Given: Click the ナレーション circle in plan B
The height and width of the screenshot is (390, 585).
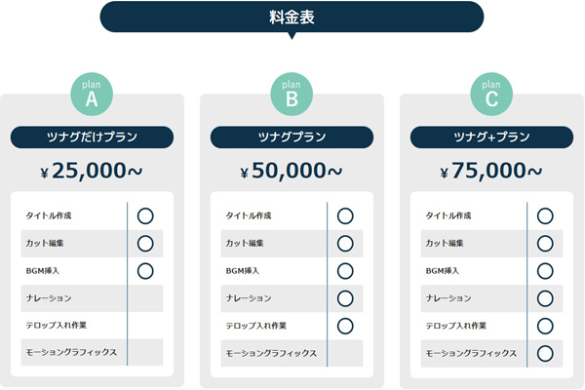Looking at the screenshot, I should click(x=345, y=297).
